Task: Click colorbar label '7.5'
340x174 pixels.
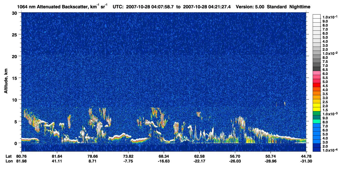Action: pos(325,61)
